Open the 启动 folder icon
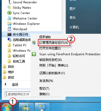The height and width of the screenshot is (111, 101). pos(4,66)
